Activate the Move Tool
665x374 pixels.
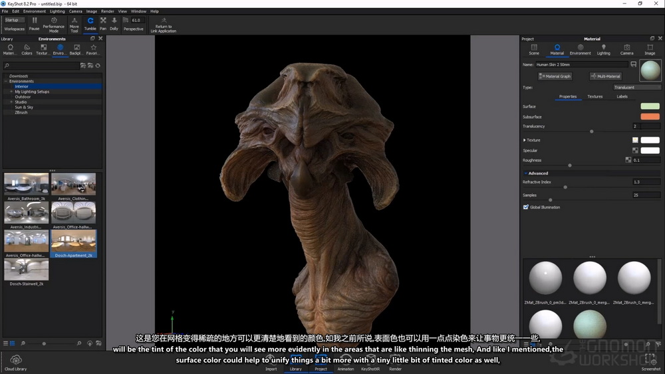tap(74, 25)
